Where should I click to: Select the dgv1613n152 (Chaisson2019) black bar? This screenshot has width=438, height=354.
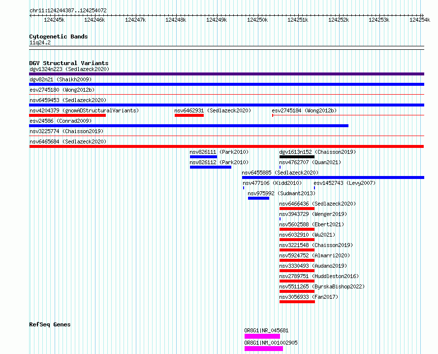pyautogui.click(x=297, y=157)
